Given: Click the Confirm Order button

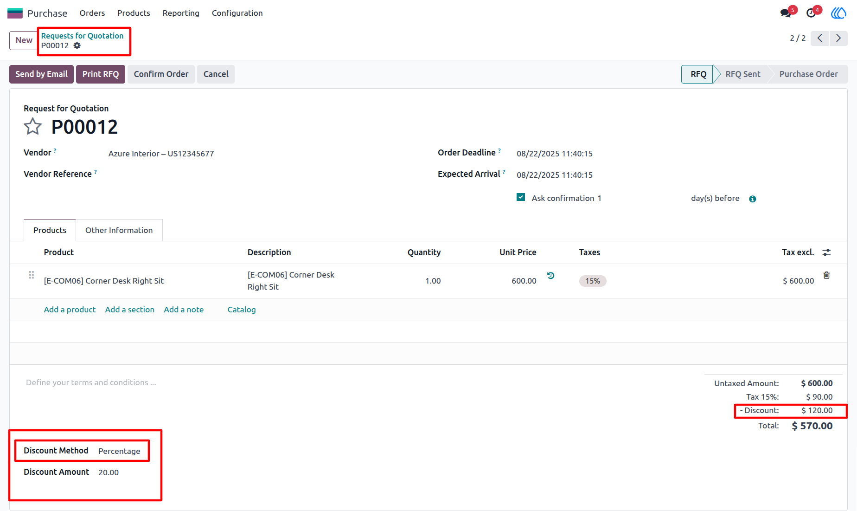Looking at the screenshot, I should (161, 74).
